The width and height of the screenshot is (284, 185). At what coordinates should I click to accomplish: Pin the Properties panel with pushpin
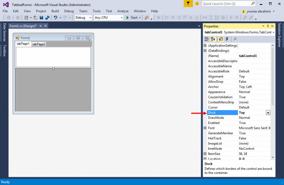coord(268,26)
